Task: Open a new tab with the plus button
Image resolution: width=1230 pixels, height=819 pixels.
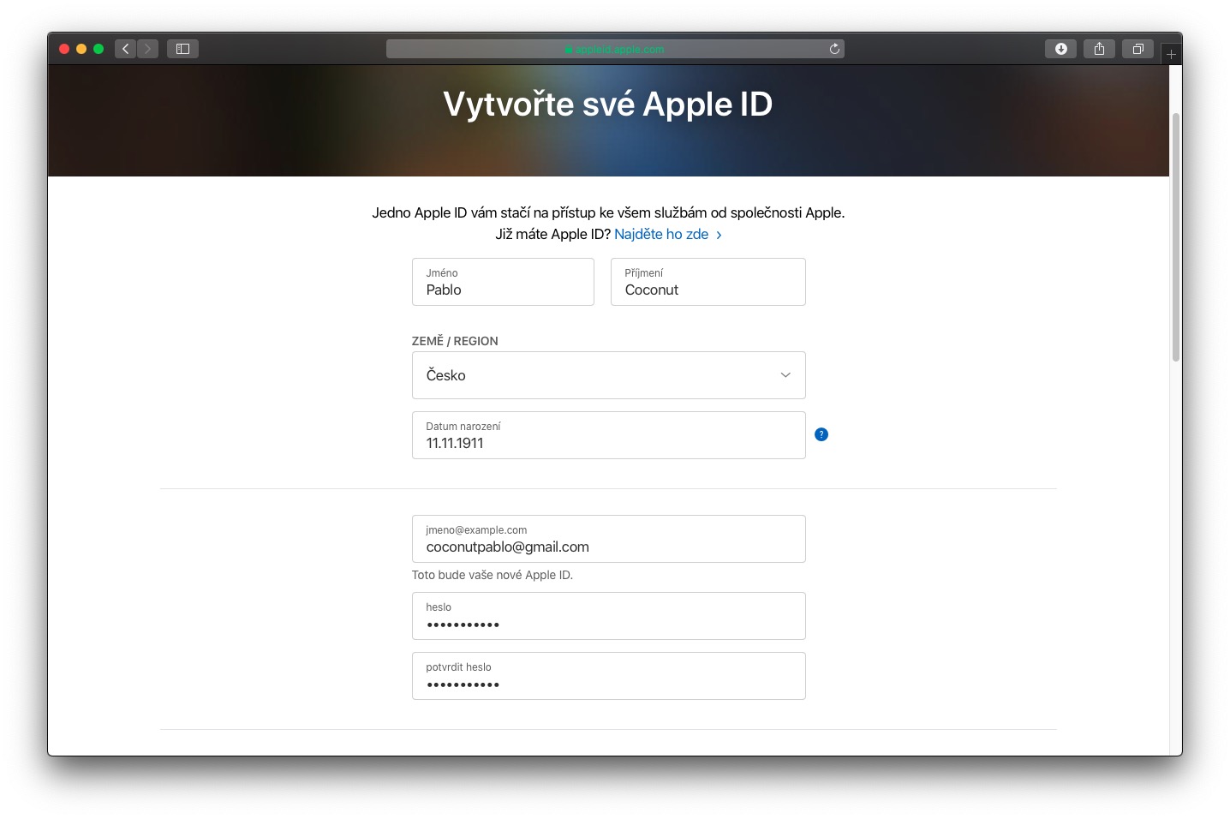Action: (x=1171, y=54)
